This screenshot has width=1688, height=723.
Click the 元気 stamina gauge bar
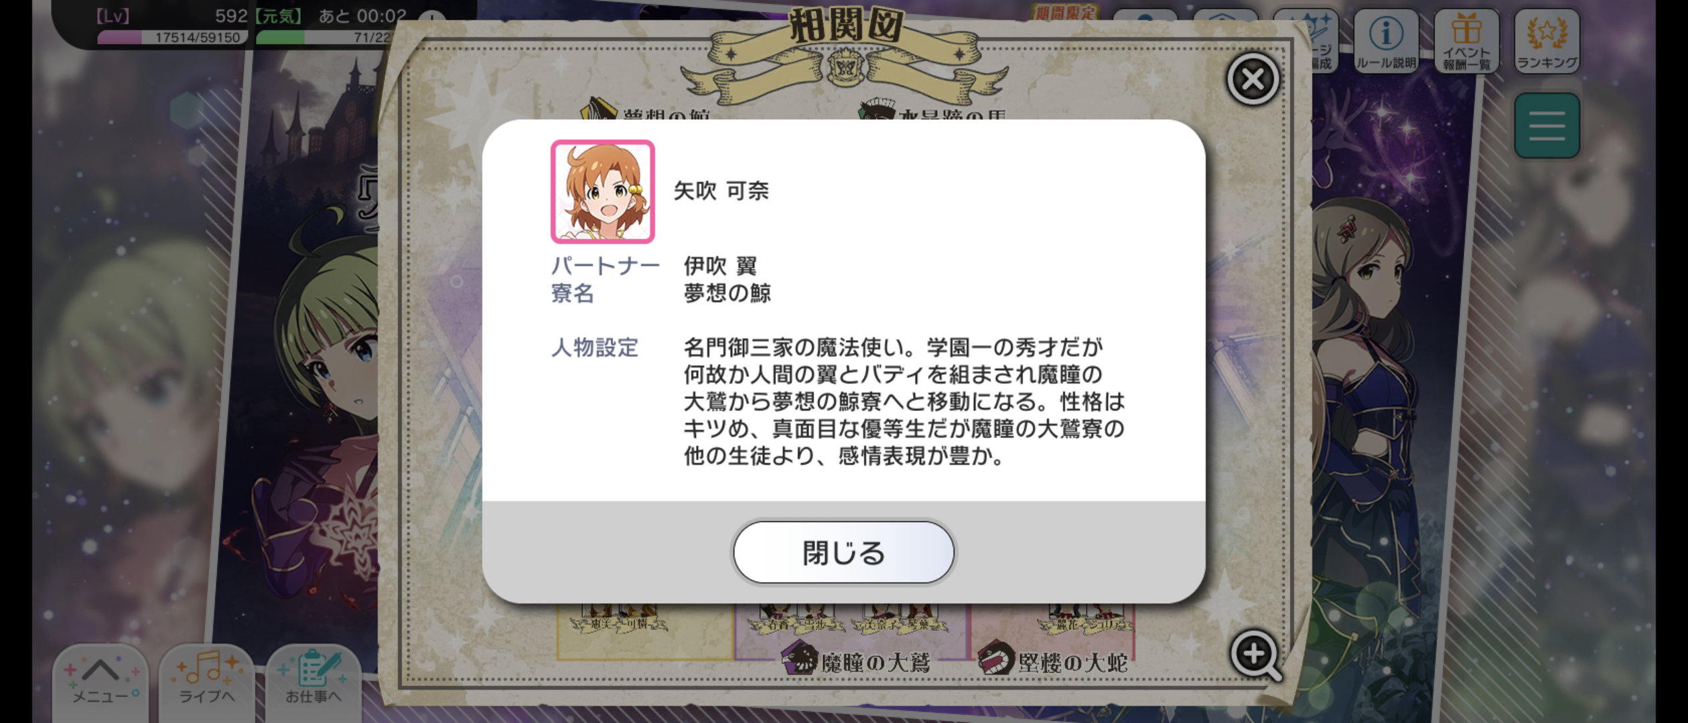323,37
